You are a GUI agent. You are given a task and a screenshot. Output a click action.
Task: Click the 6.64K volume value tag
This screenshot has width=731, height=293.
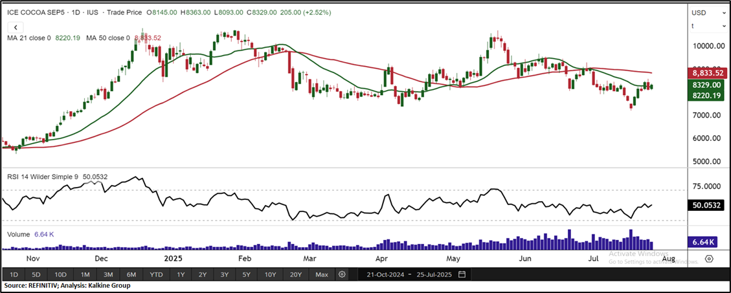704,242
